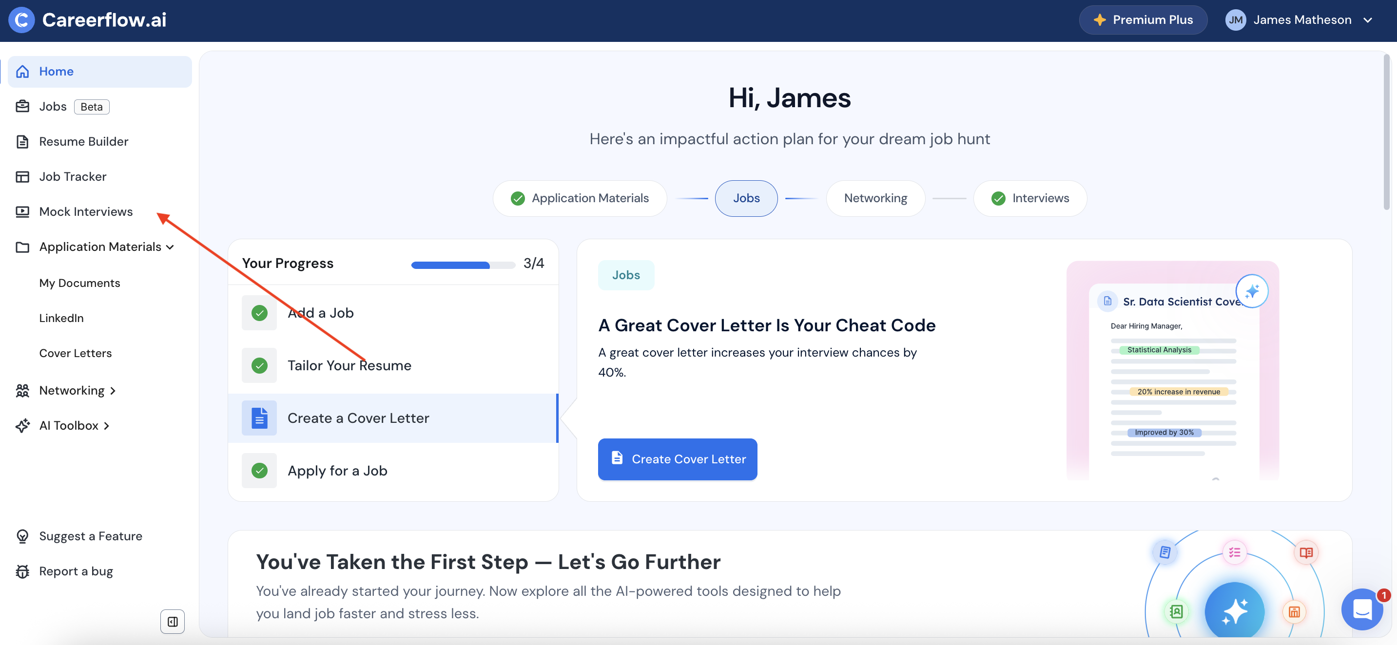Click the Your Progress 3/4 progress bar
Viewport: 1397px width, 645px height.
tap(463, 265)
